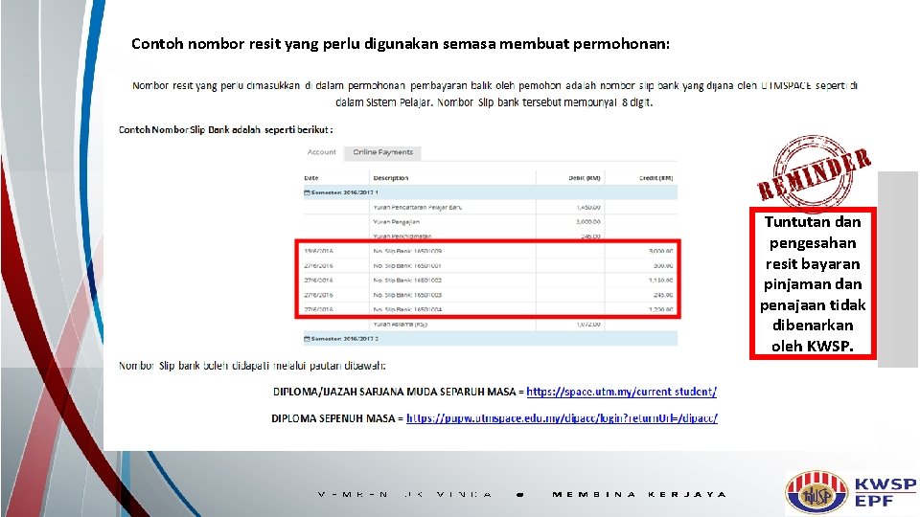The width and height of the screenshot is (920, 517).
Task: Click the slide heading 'Contoh nombor resit'
Action: coord(401,44)
